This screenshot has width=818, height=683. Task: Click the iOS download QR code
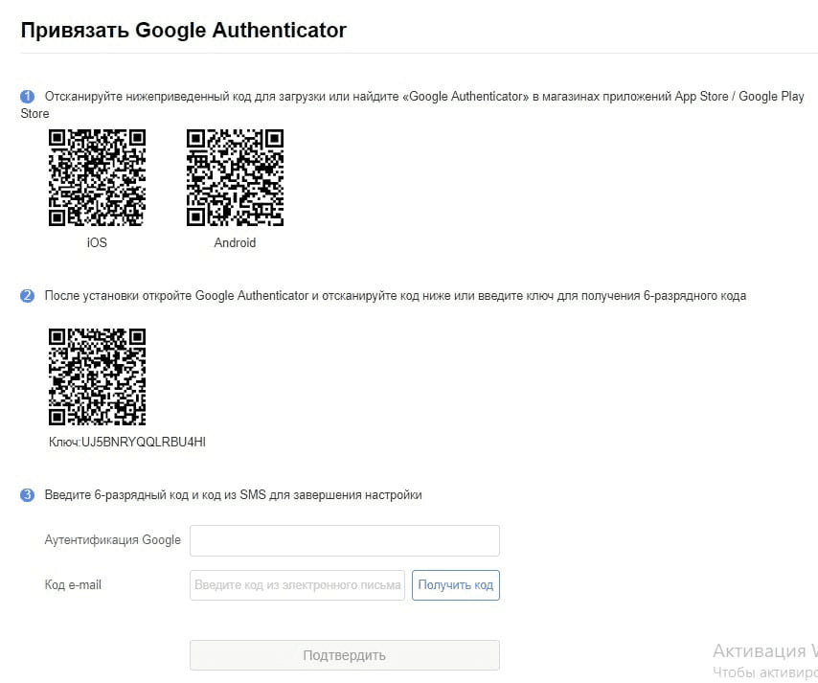[x=97, y=177]
